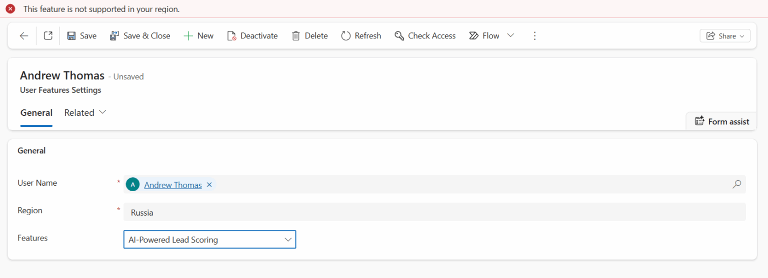Refresh the form
Screen dimensions: 768x278
pos(361,36)
